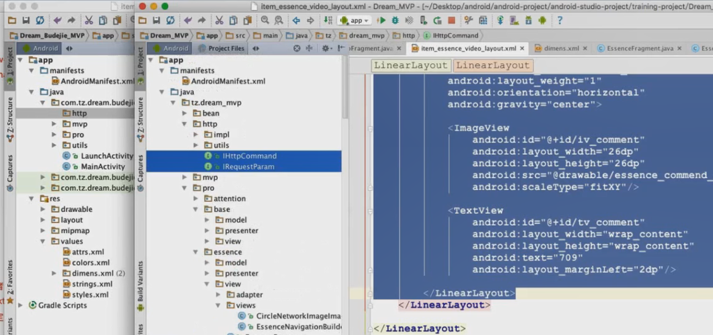Expand the mvp folder in Dream_MVP tree
Screen dimensions: 713x335
185,177
